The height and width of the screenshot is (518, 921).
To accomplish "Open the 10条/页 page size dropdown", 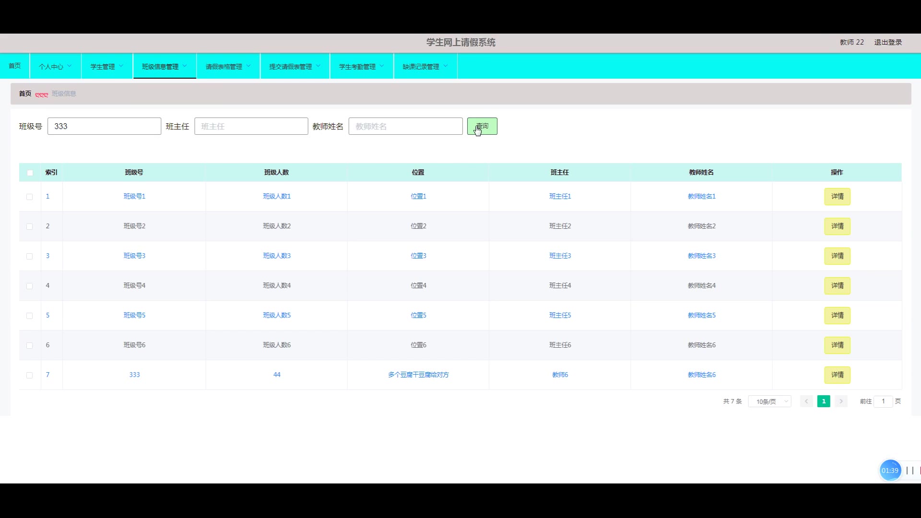I will [x=770, y=401].
